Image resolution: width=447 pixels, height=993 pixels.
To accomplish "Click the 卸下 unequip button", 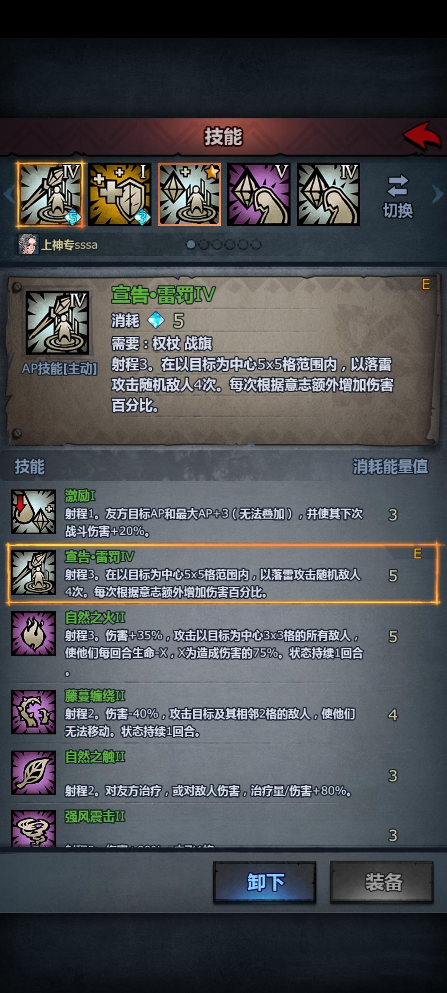I will pos(265,882).
